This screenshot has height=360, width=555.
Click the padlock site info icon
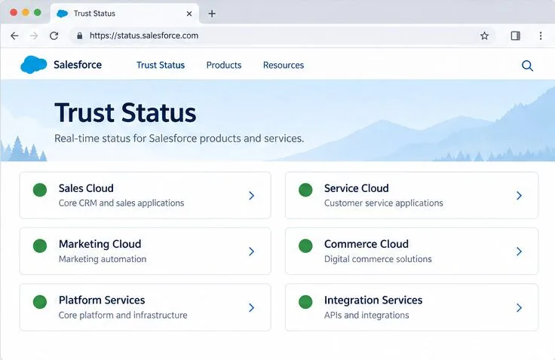(80, 35)
